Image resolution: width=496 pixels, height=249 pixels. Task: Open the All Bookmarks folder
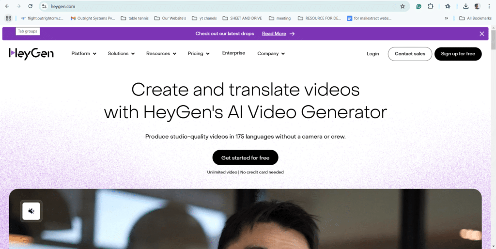[476, 18]
